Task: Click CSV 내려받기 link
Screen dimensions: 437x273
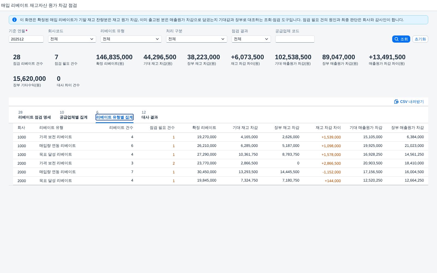Action: pyautogui.click(x=409, y=102)
